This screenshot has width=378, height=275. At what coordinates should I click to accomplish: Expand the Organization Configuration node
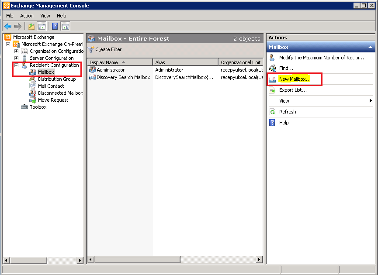tap(17, 51)
